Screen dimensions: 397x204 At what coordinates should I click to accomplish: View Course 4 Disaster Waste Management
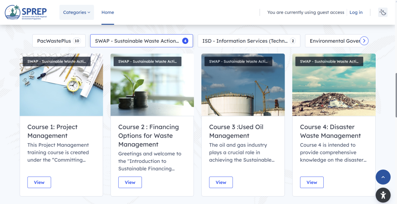[x=312, y=182]
